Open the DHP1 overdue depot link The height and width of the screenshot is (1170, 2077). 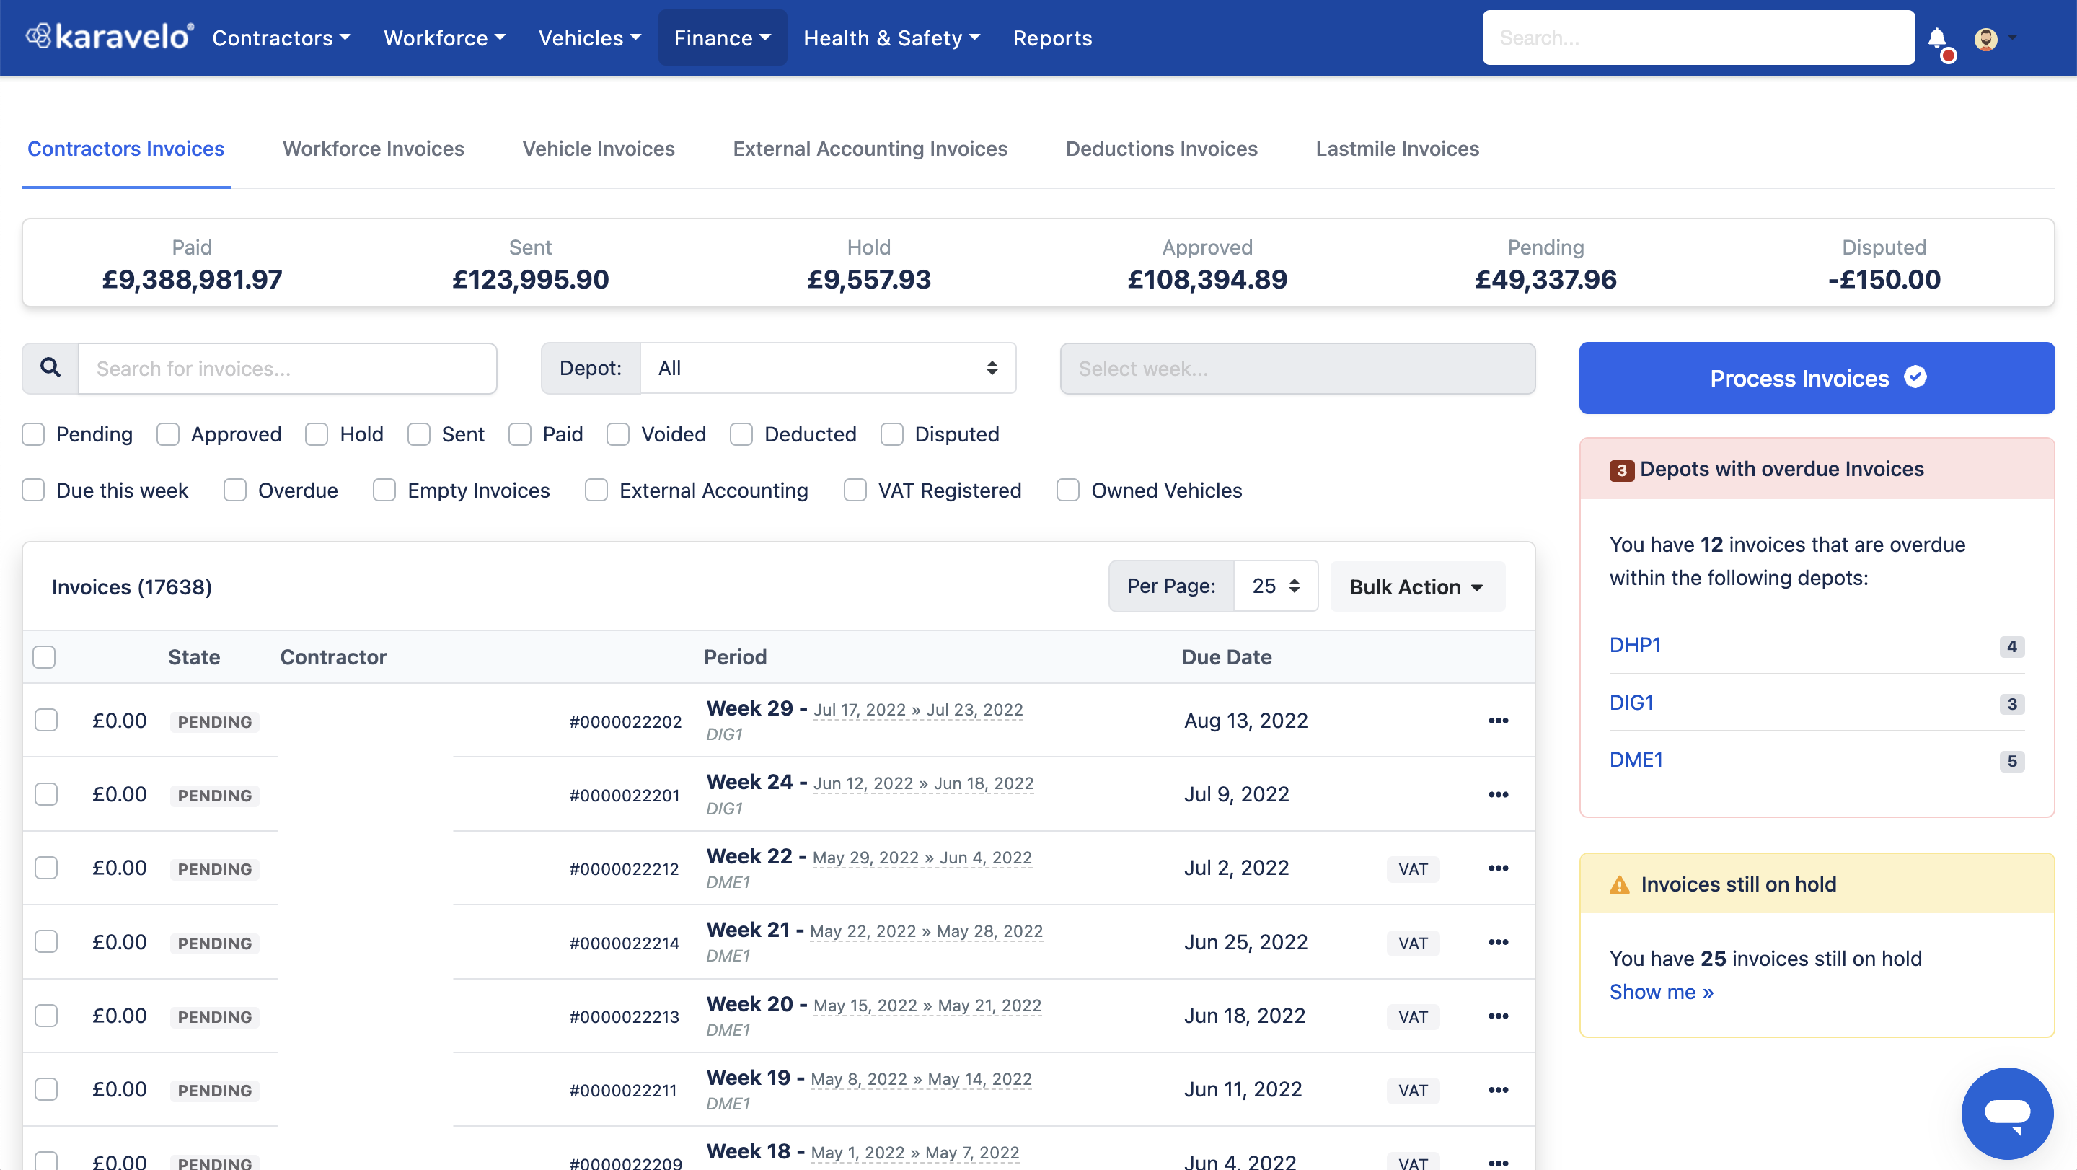coord(1634,645)
